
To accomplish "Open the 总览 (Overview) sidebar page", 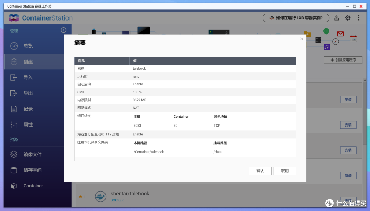I will pyautogui.click(x=27, y=46).
